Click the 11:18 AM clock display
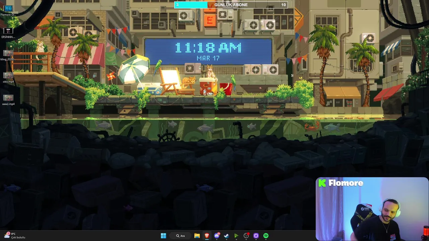This screenshot has width=429, height=241. (208, 48)
